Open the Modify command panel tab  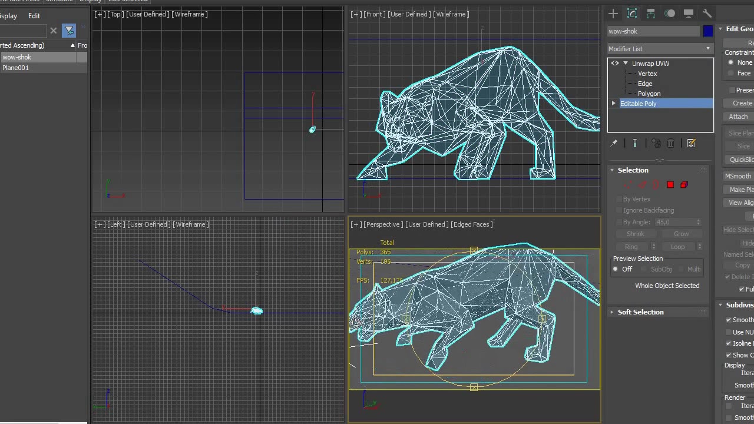[x=632, y=14]
